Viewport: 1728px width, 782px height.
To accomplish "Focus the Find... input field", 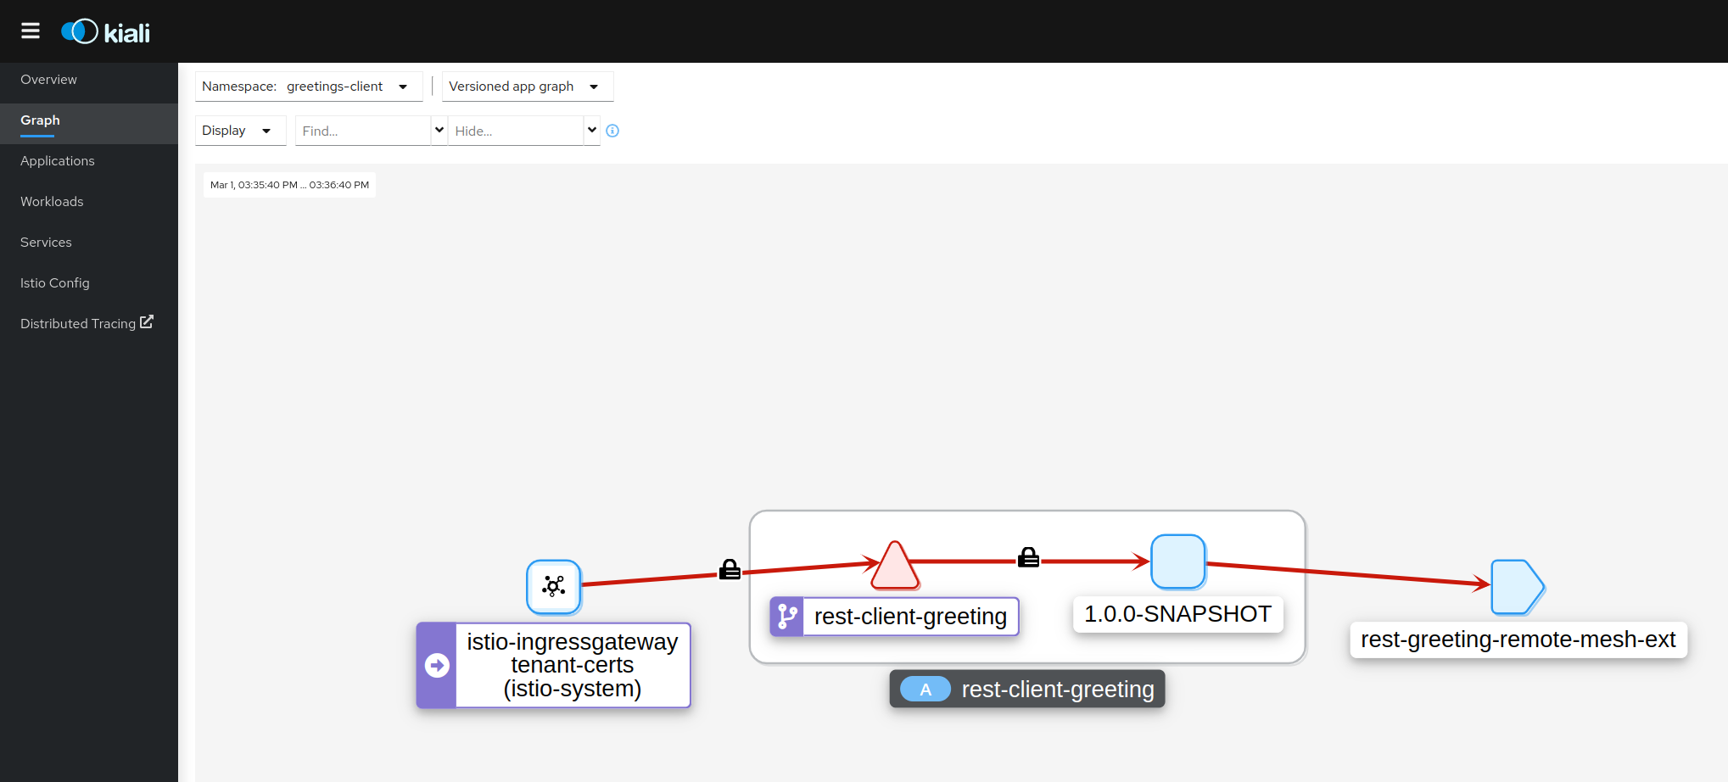I will [x=363, y=131].
